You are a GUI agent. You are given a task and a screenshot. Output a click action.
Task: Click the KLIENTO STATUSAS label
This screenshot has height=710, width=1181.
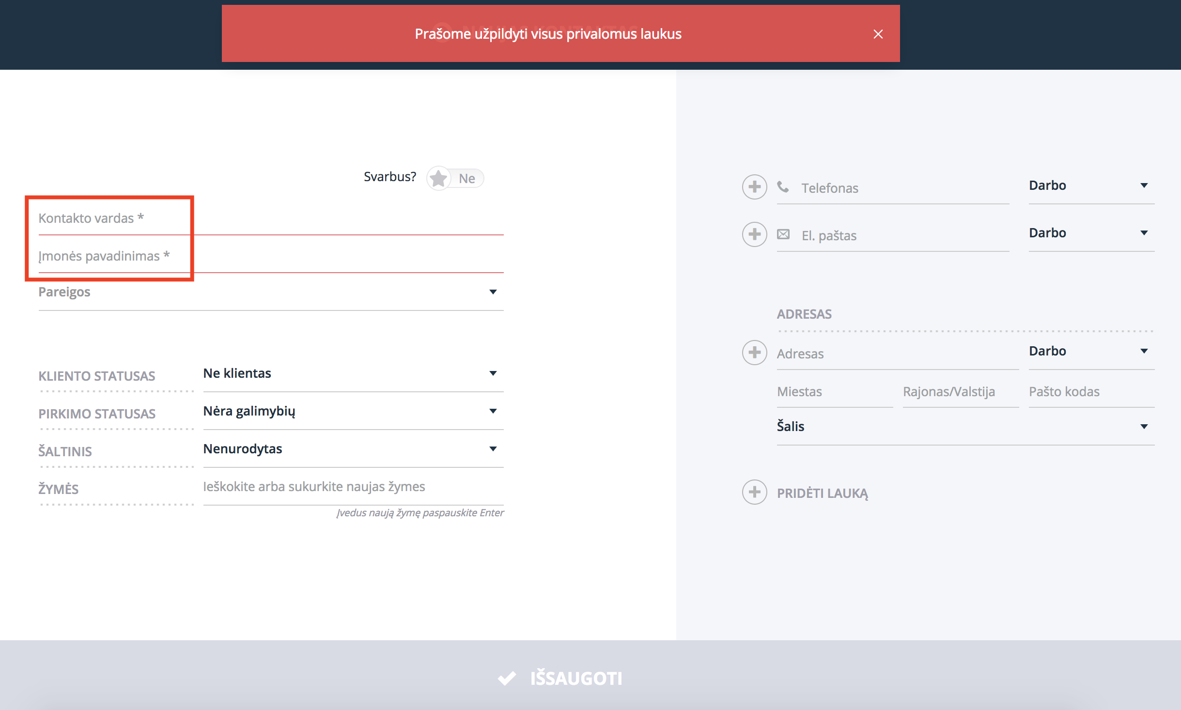[97, 376]
